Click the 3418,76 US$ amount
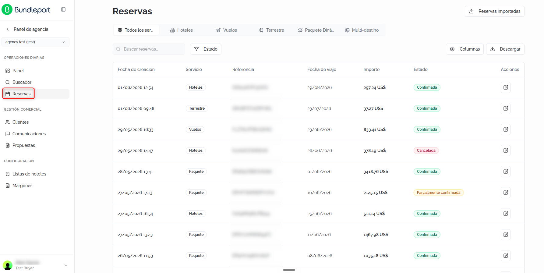This screenshot has width=544, height=273. [x=376, y=172]
